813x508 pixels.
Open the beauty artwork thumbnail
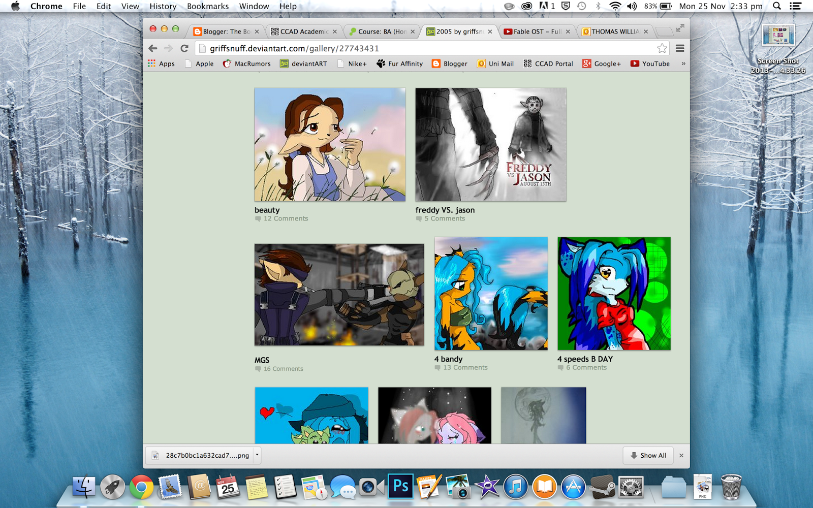[330, 144]
